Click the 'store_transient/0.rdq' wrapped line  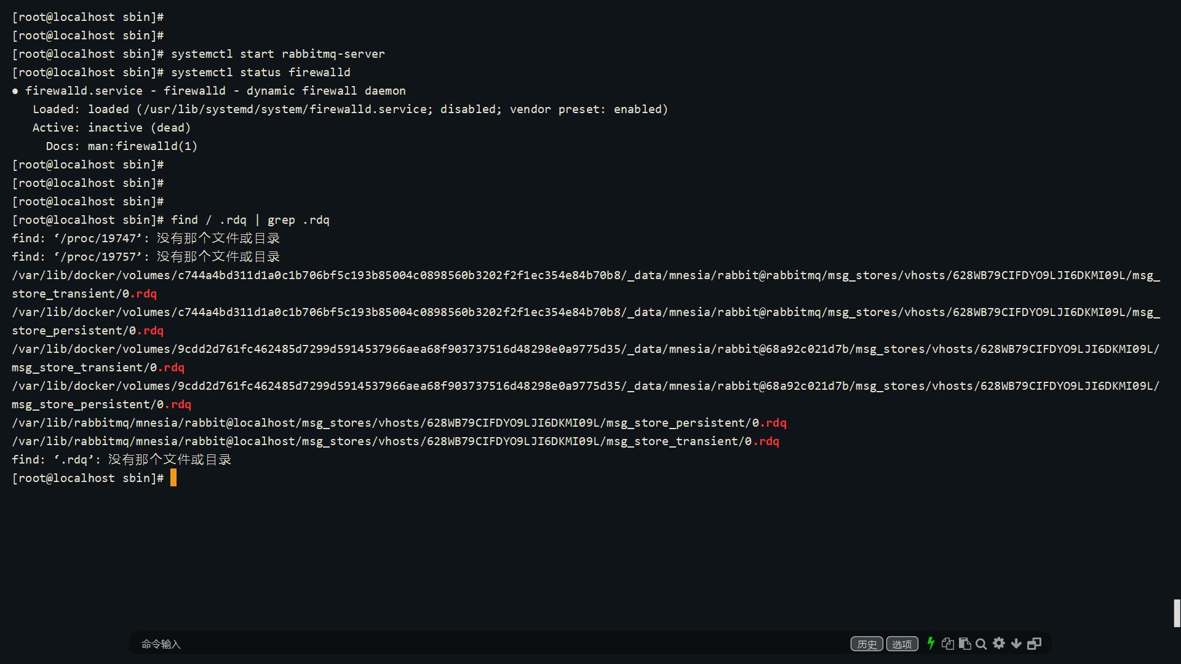click(x=84, y=294)
